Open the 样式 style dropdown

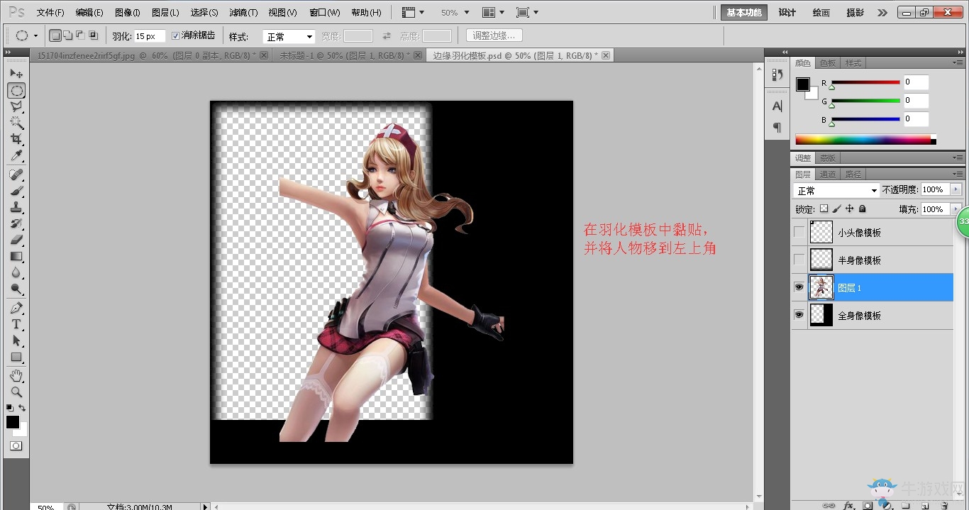(289, 36)
